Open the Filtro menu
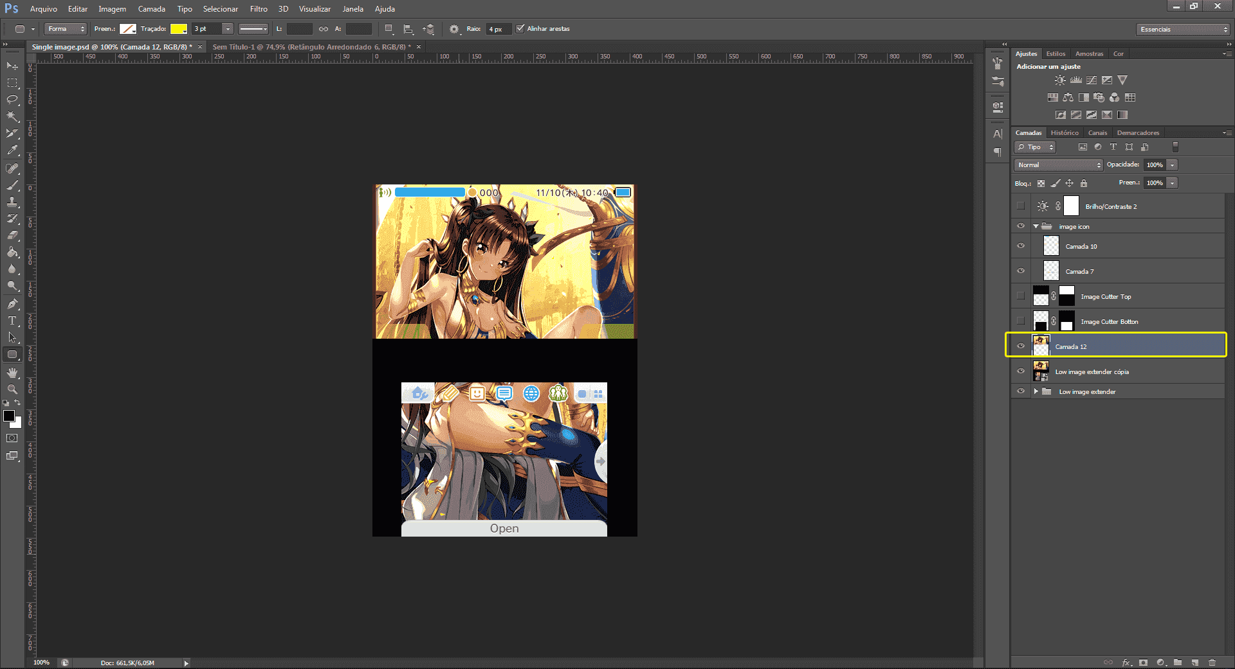Screen dimensions: 1235x669 tap(259, 9)
